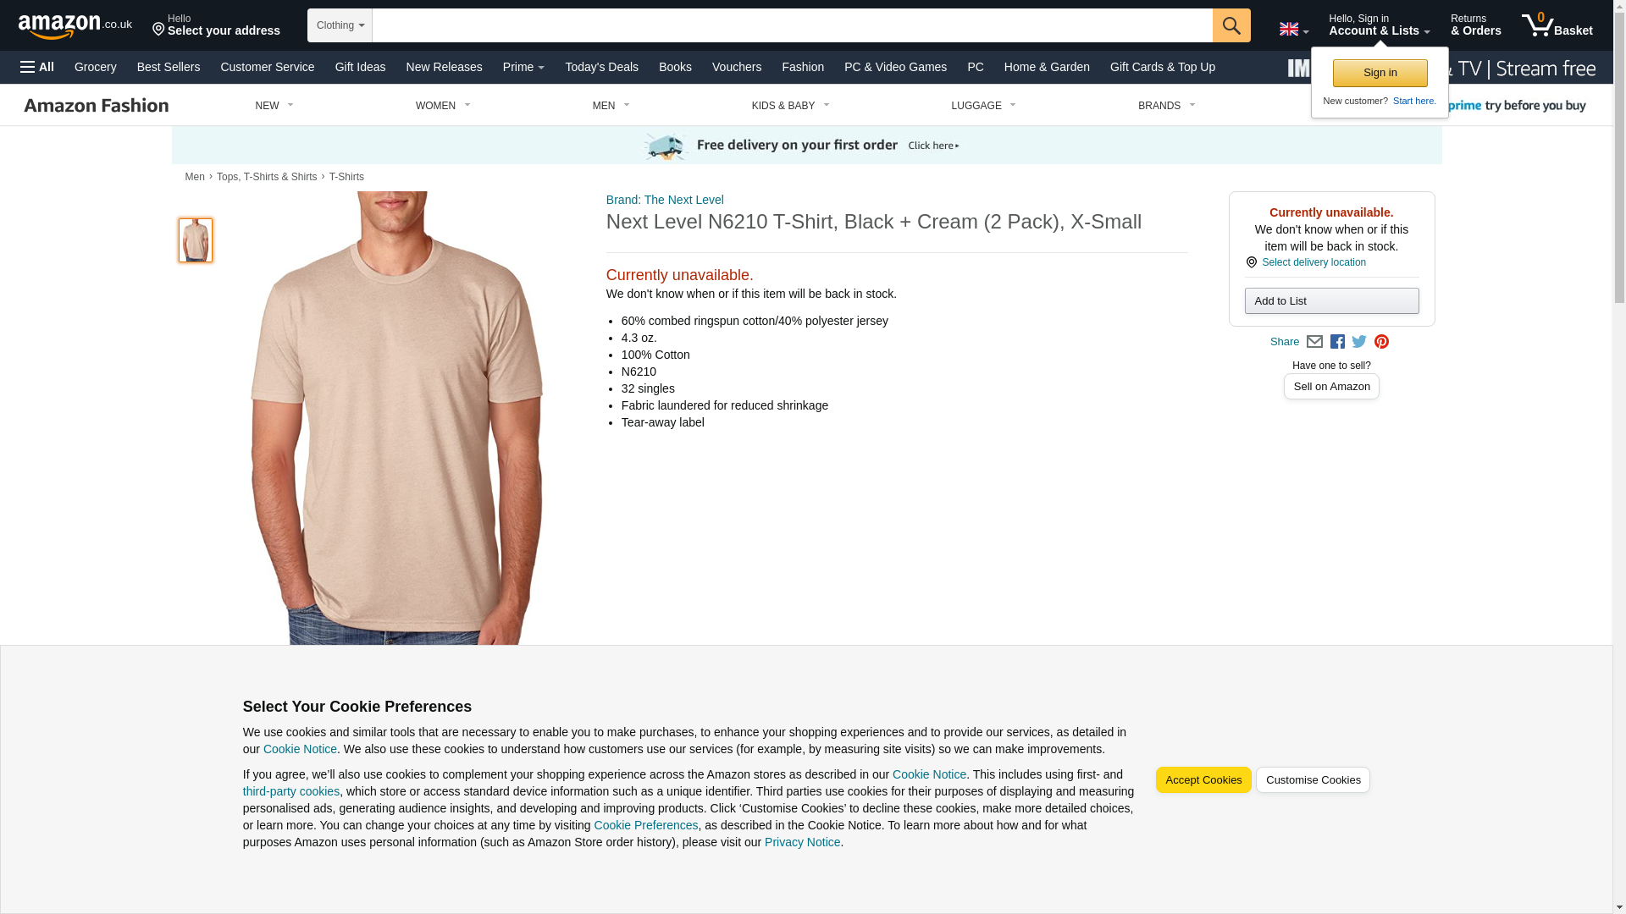The height and width of the screenshot is (914, 1626).
Task: Expand the MEN fashion menu
Action: click(x=611, y=106)
